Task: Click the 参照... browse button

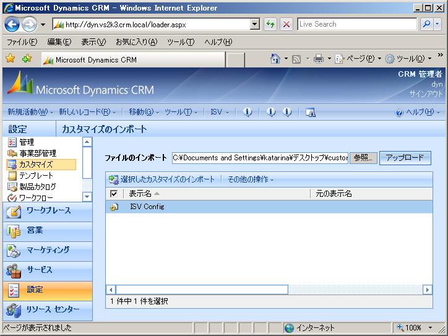Action: (x=363, y=158)
